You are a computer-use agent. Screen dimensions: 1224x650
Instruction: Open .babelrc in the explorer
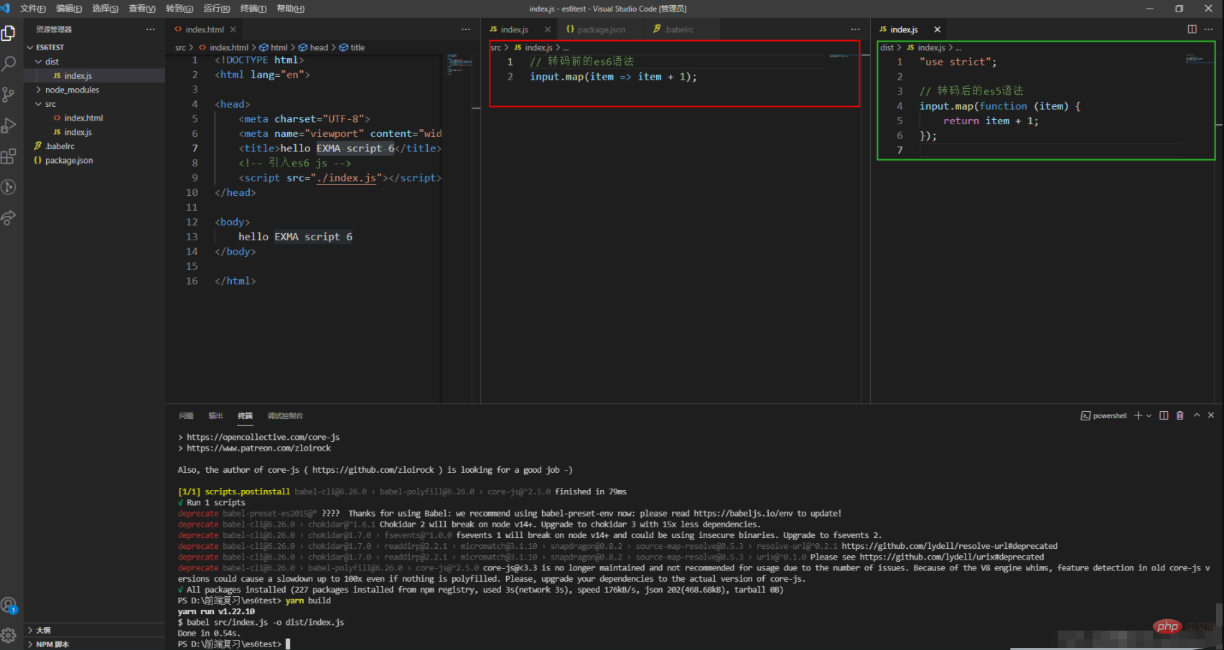[60, 146]
